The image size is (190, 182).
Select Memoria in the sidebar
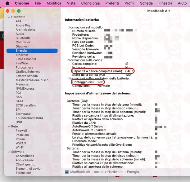pos(22,84)
